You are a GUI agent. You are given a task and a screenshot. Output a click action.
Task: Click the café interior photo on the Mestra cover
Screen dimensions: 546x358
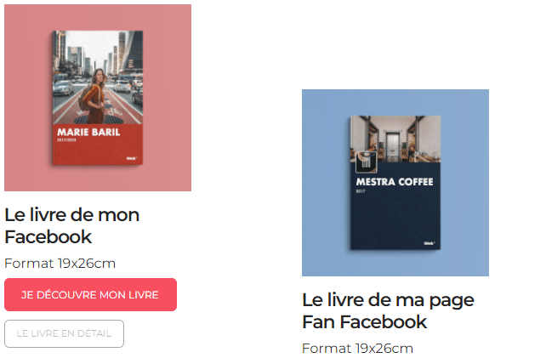tap(395, 139)
